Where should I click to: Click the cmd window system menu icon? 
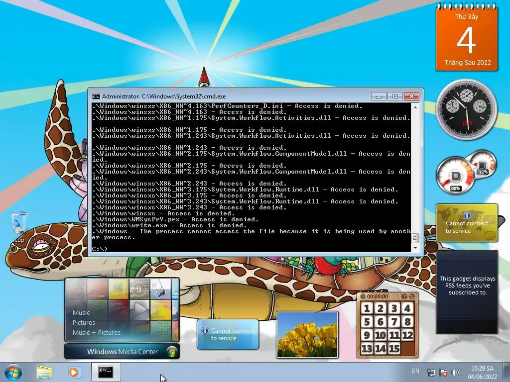pyautogui.click(x=96, y=96)
